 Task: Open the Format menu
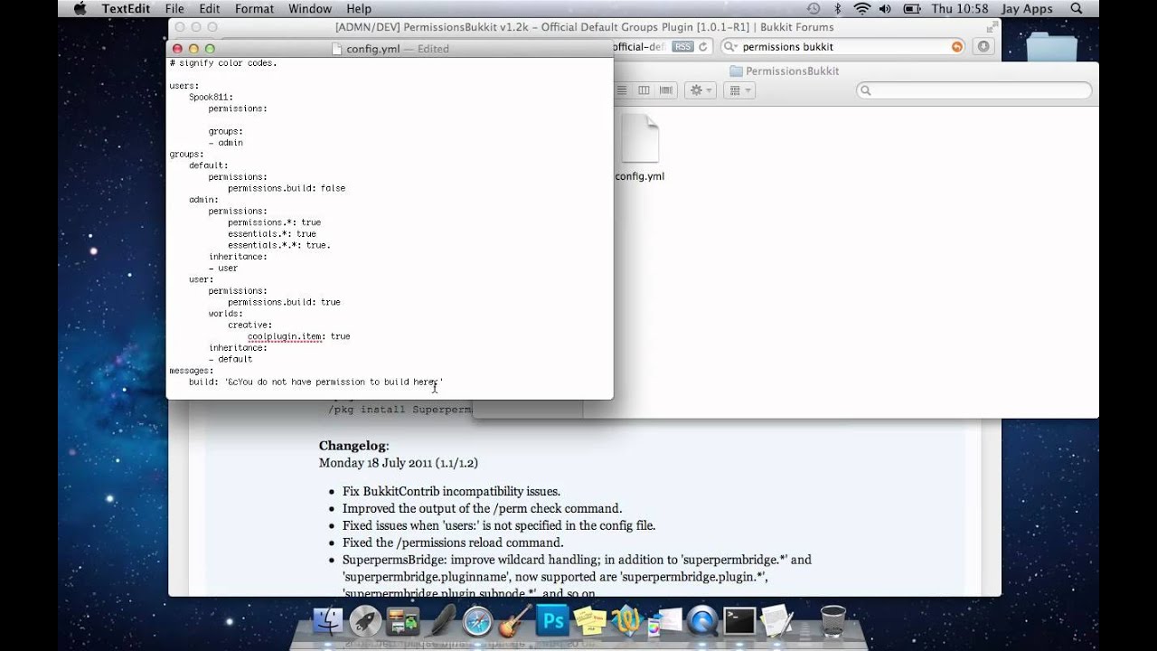254,9
